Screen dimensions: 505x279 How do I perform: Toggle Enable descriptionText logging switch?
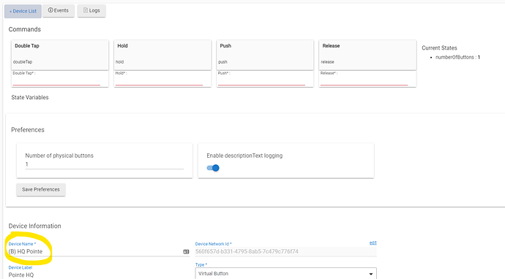pyautogui.click(x=213, y=168)
